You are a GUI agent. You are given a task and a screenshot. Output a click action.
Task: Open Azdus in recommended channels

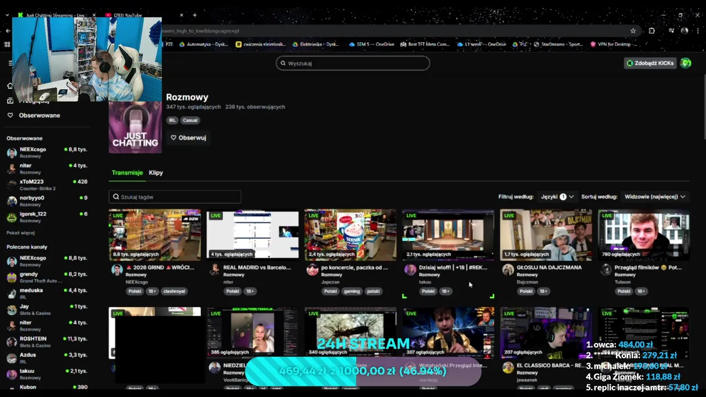47,357
